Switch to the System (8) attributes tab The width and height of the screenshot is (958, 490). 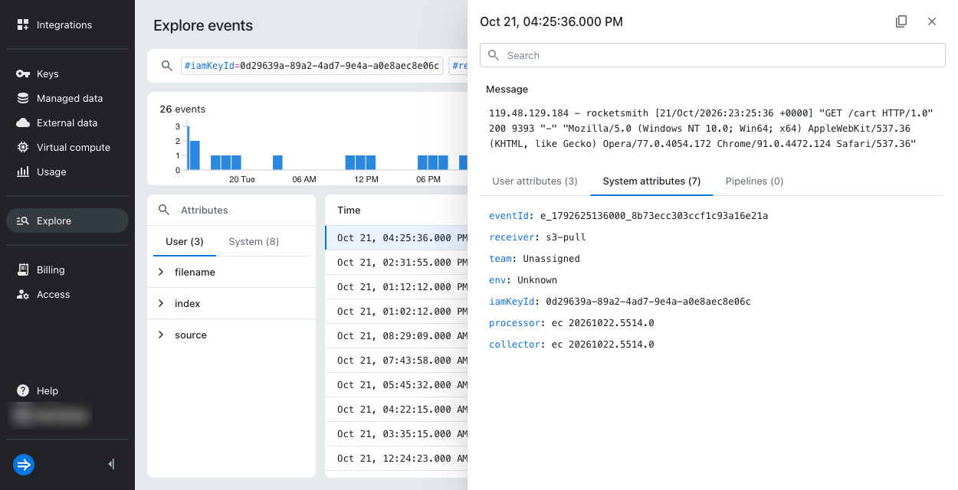click(254, 241)
